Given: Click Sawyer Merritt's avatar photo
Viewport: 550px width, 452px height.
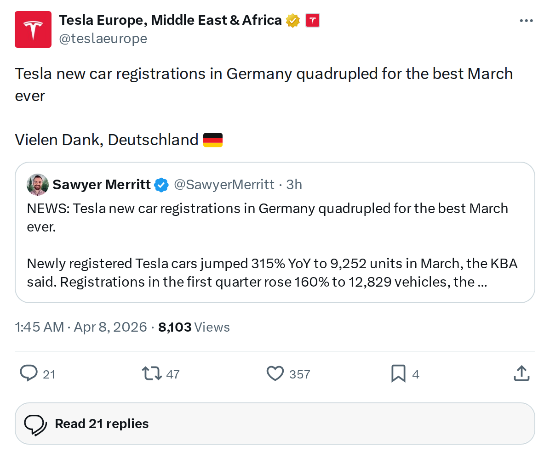Looking at the screenshot, I should coord(37,184).
